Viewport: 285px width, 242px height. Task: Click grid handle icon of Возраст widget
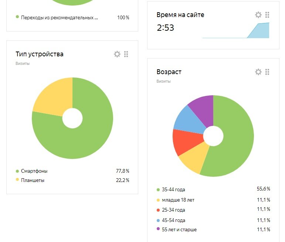pos(267,72)
